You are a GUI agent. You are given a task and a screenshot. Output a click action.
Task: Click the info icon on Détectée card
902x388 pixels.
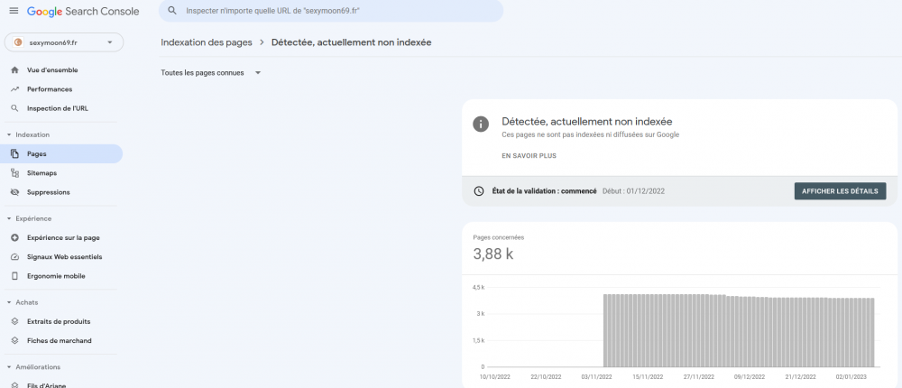[481, 125]
